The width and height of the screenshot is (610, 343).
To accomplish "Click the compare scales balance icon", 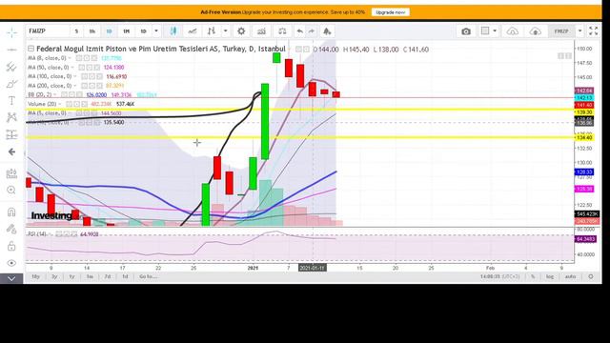I will point(282,31).
